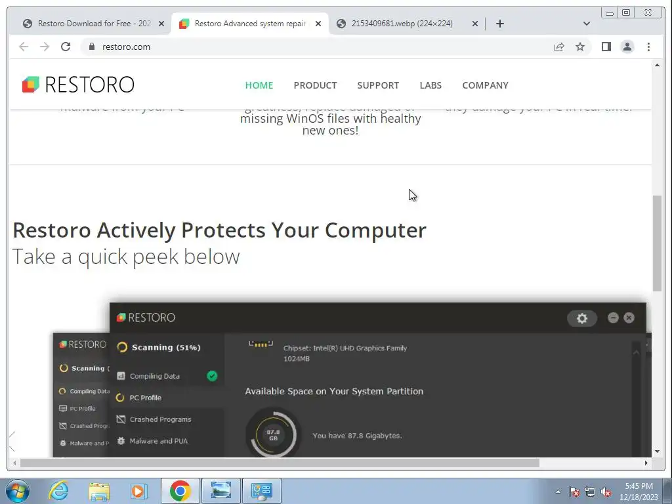Open the picture viewer taskbar icon
This screenshot has height=504, width=672.
point(220,491)
